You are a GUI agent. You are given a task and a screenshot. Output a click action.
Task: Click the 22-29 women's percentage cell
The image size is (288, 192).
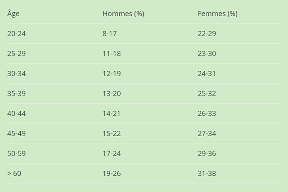tap(207, 34)
